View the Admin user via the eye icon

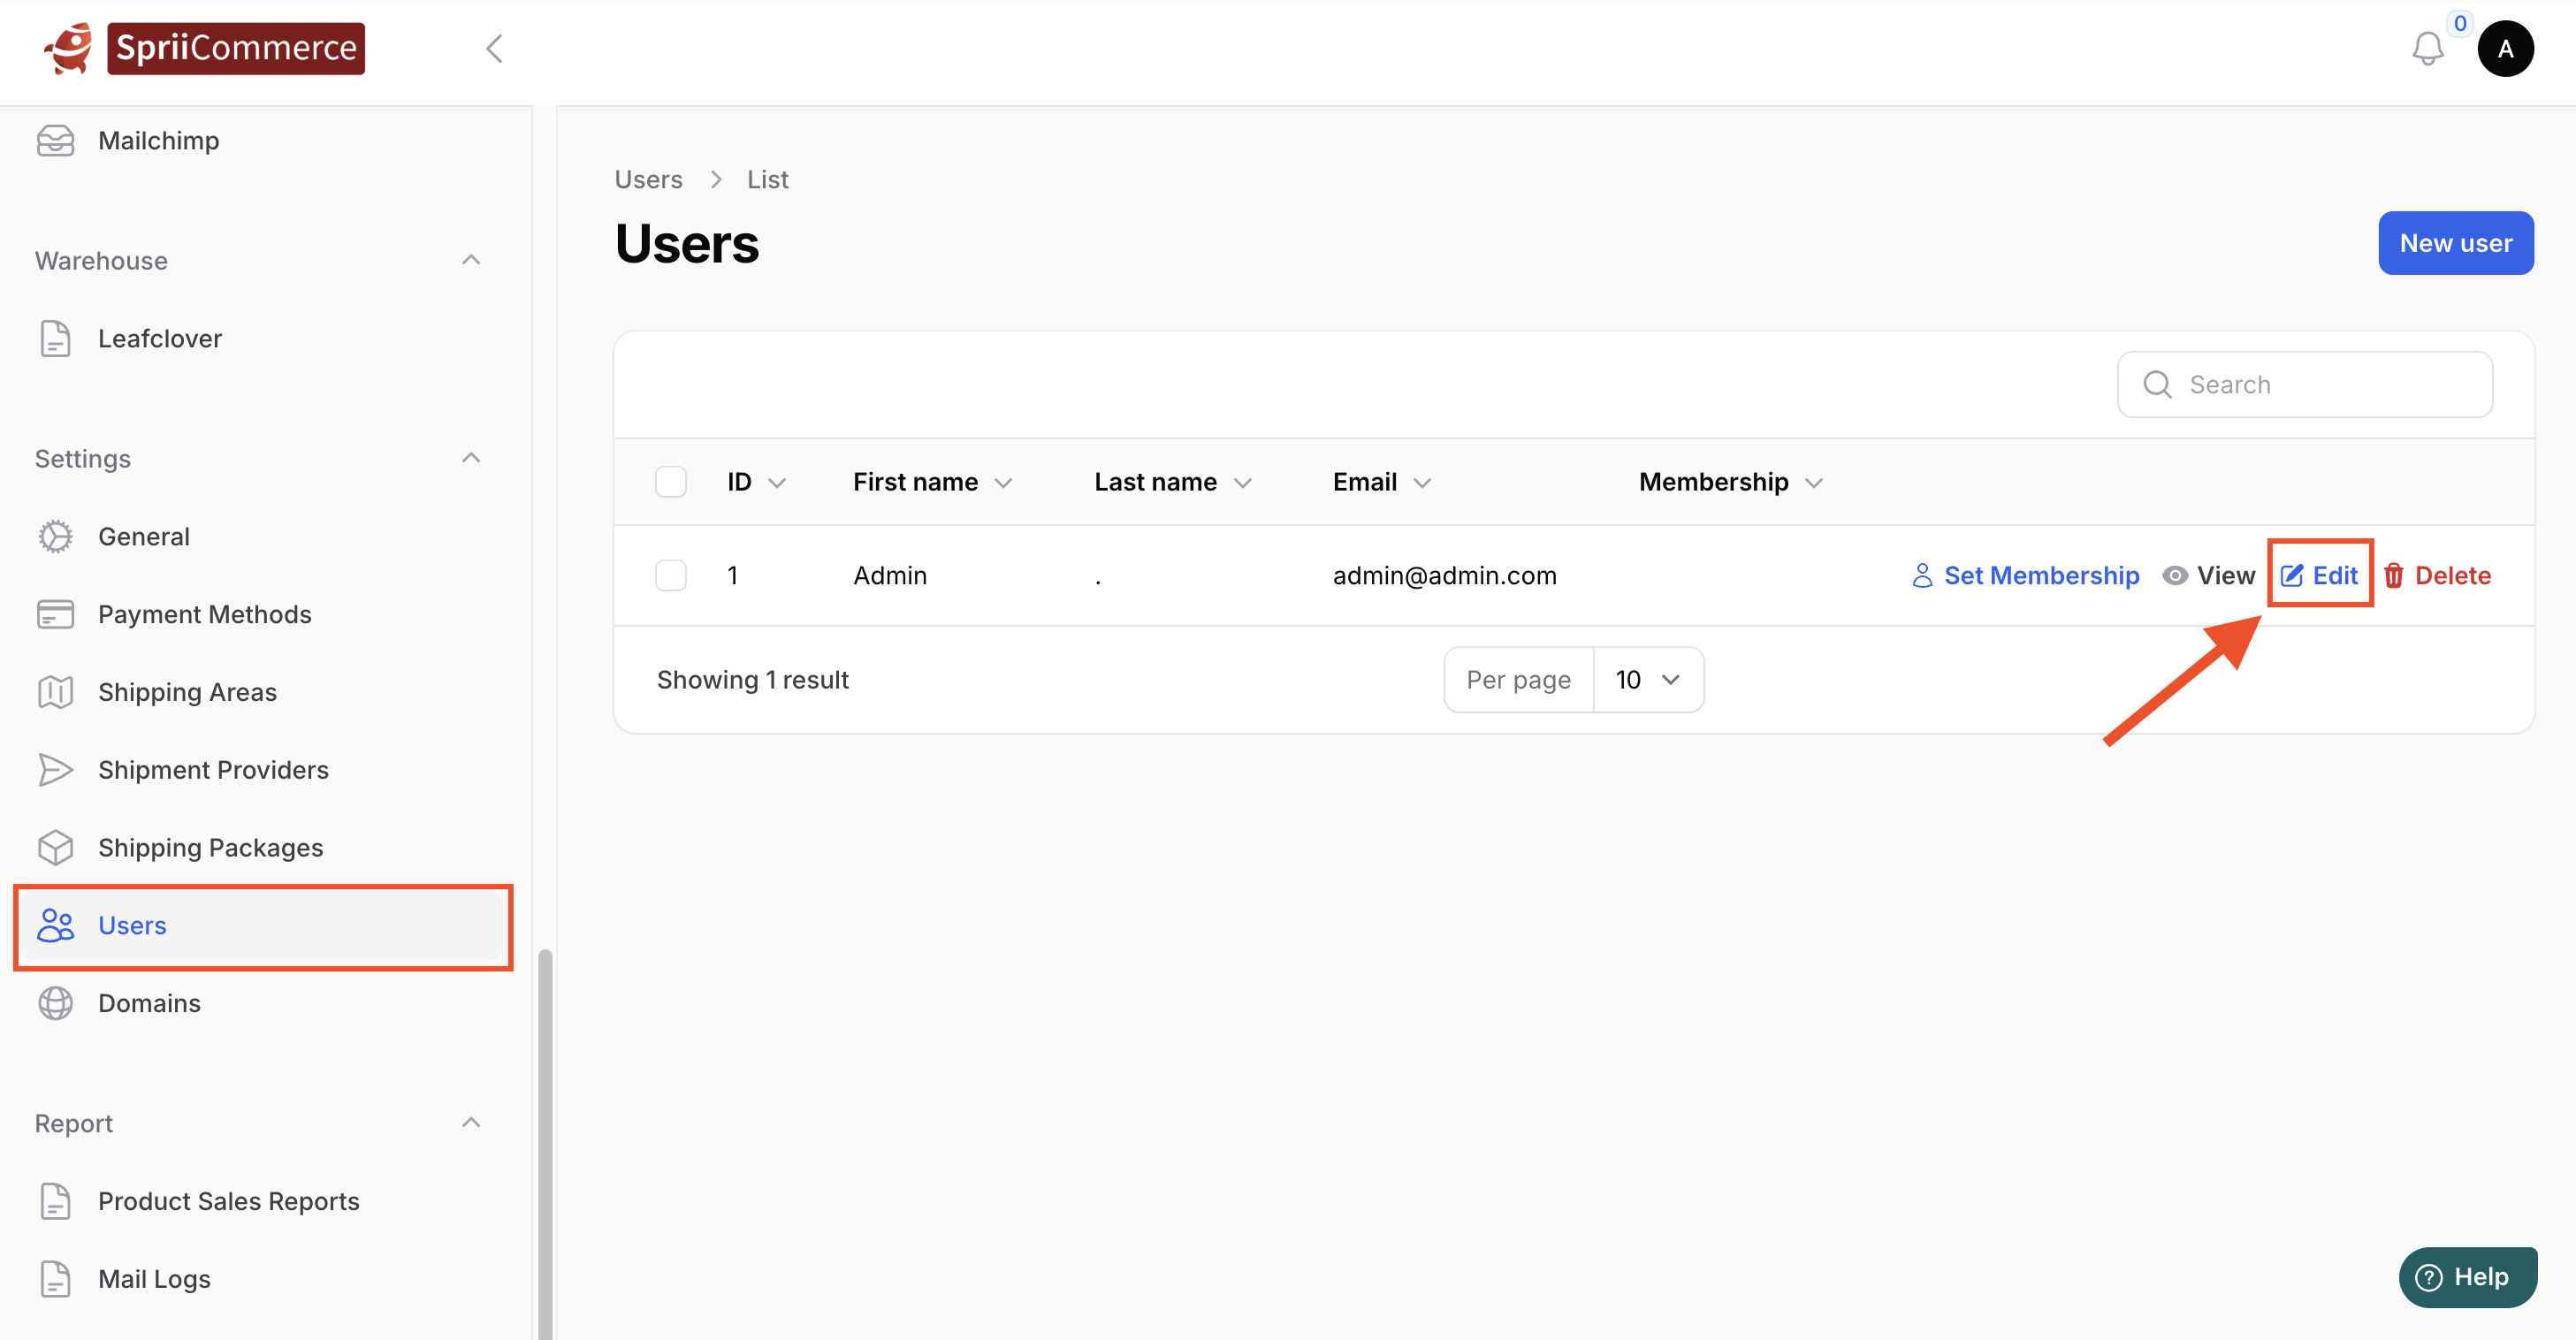click(2175, 576)
